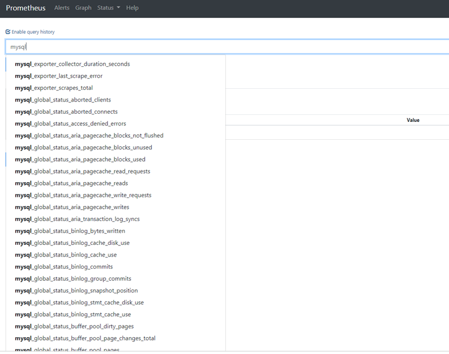Image resolution: width=449 pixels, height=354 pixels.
Task: Select mysql_global_status_binlog_snapshot_position
Action: click(116, 291)
